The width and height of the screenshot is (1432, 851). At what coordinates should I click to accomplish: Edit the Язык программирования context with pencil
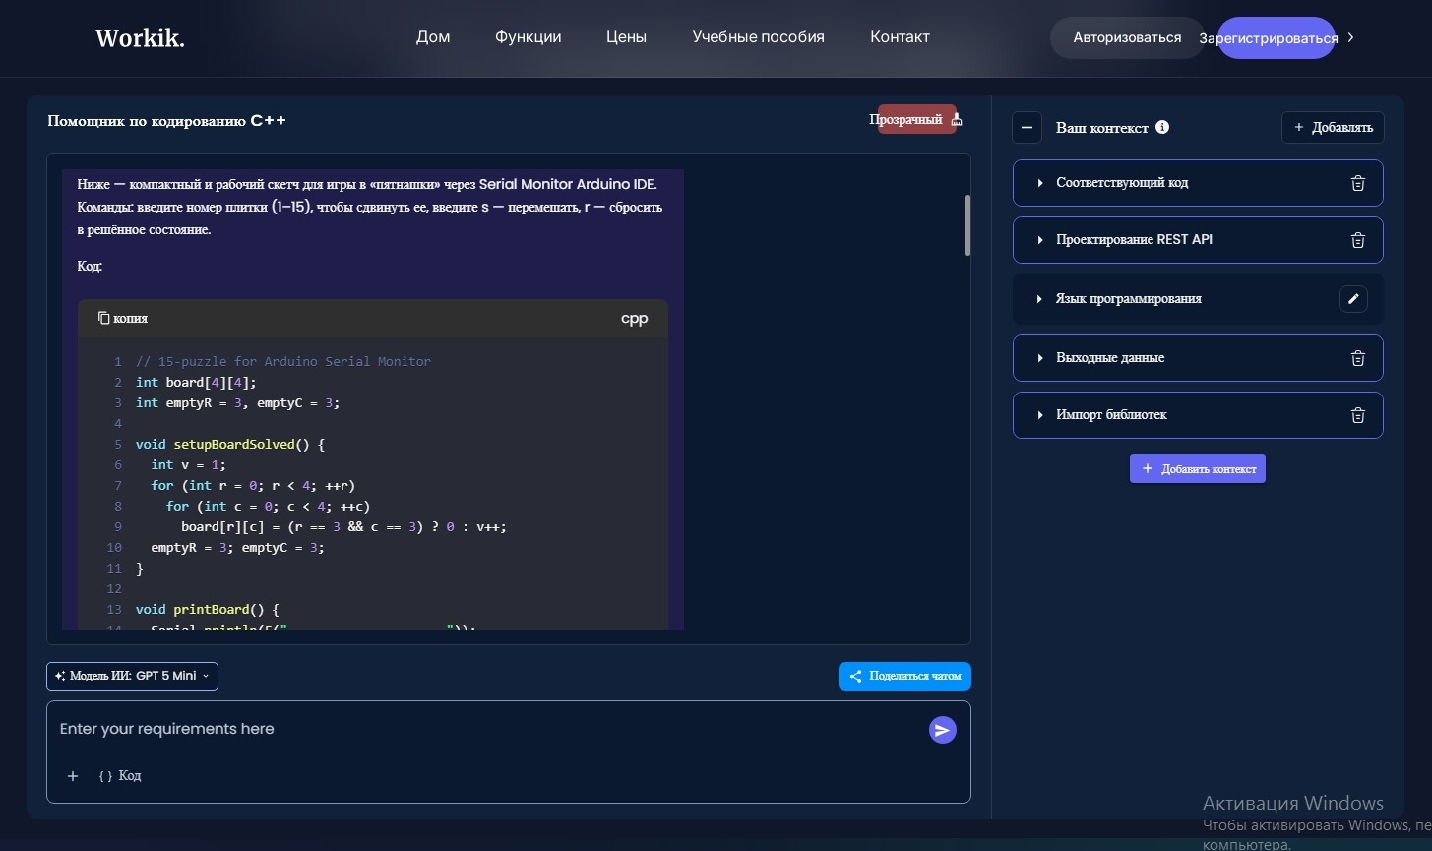1353,299
